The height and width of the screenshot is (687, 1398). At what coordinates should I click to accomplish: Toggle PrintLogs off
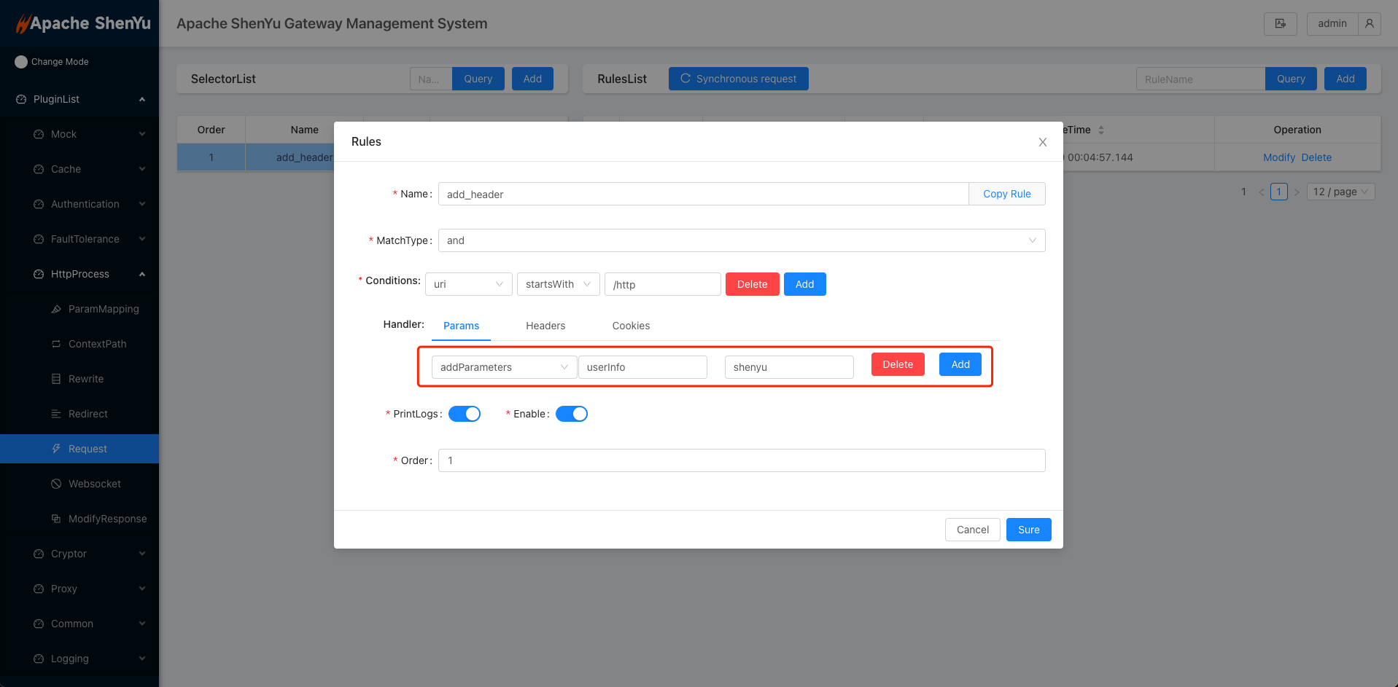[x=465, y=413]
